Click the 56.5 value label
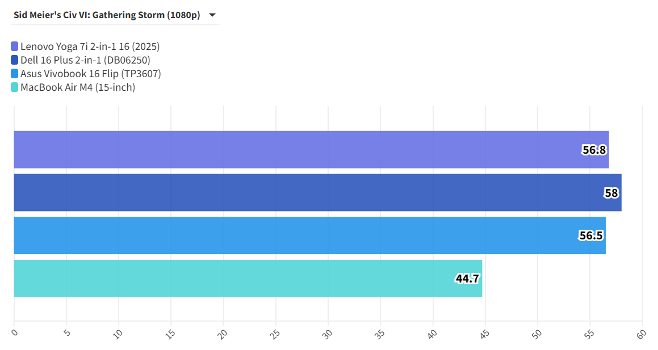The image size is (658, 350). tap(591, 235)
